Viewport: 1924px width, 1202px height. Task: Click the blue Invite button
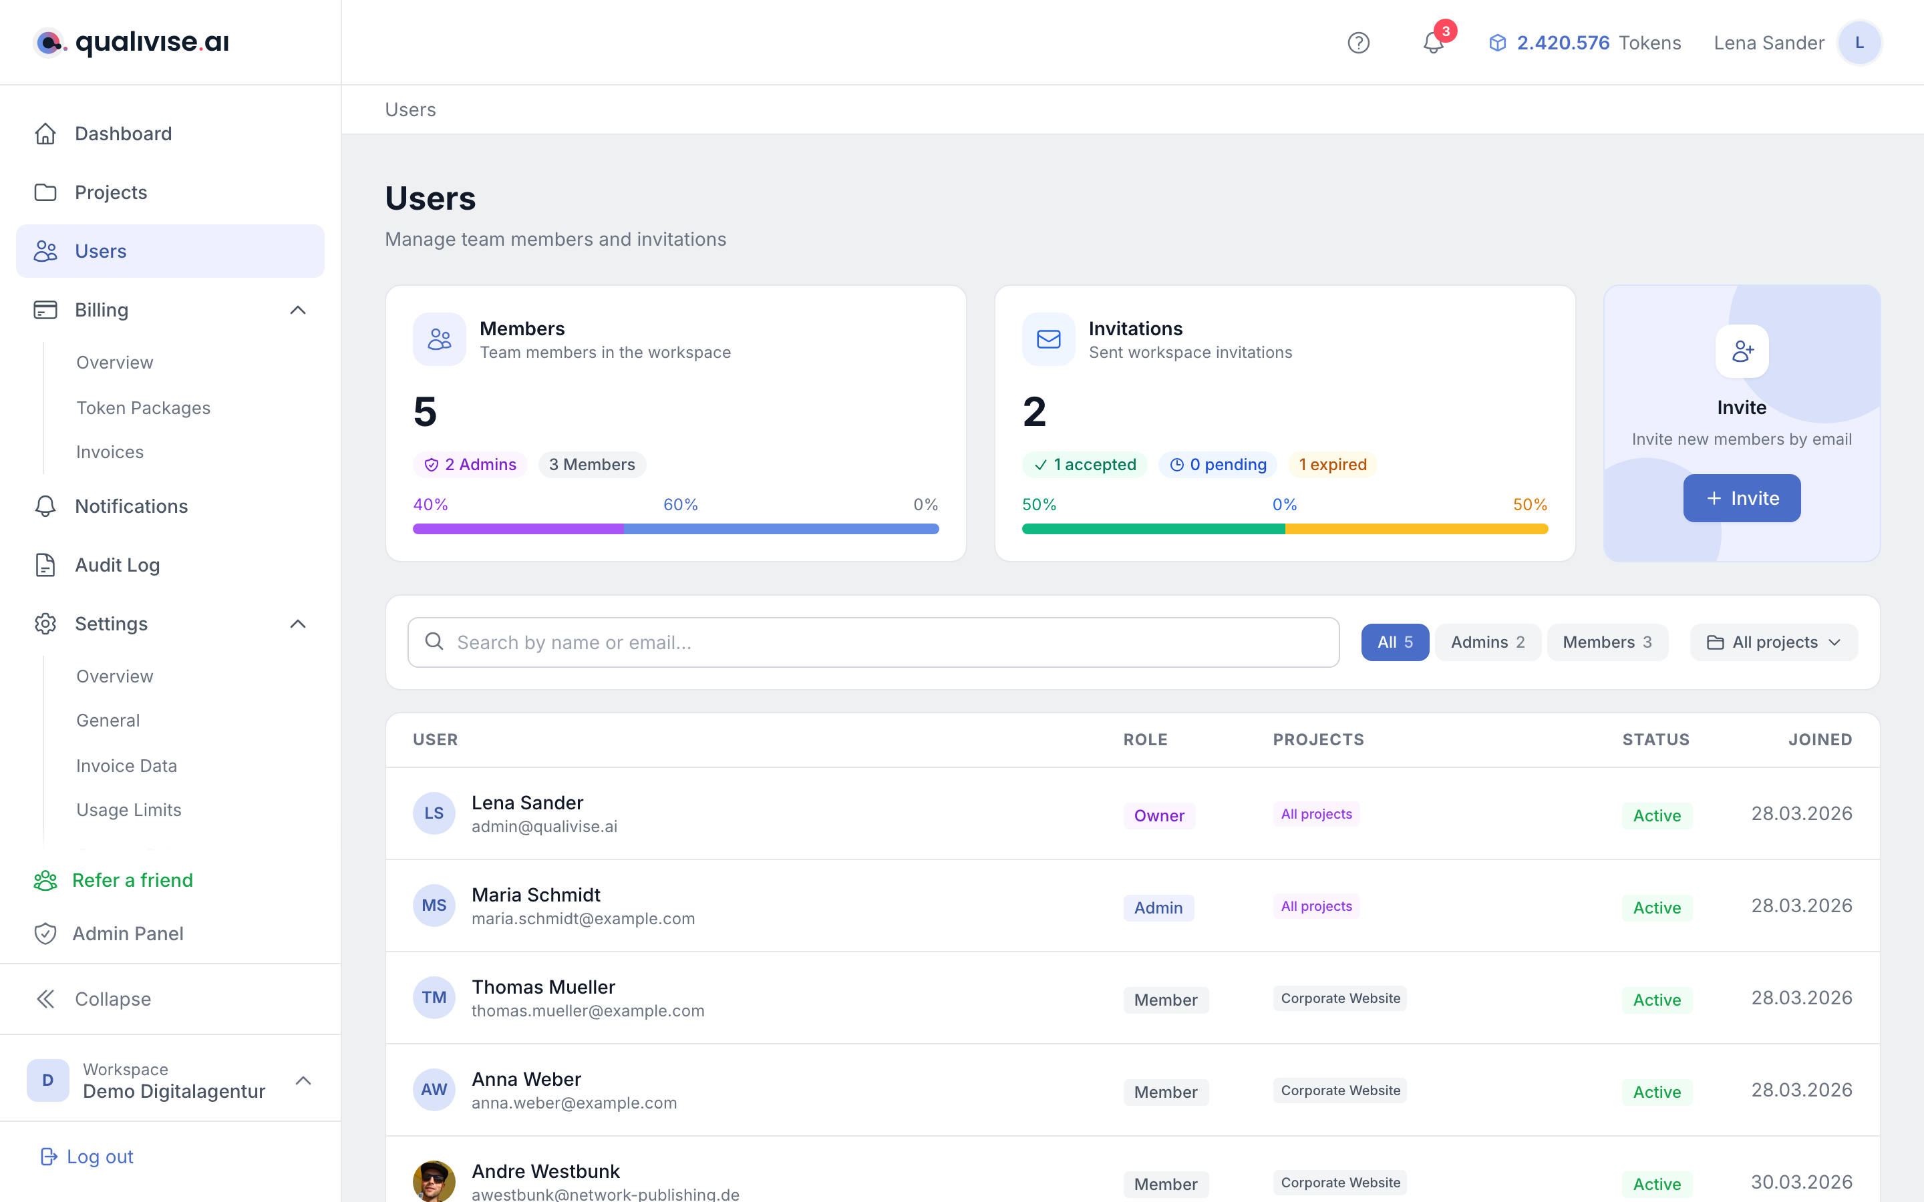(x=1742, y=498)
